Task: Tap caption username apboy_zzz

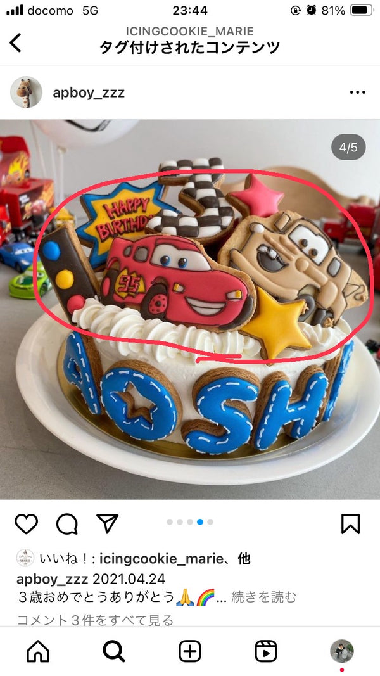Action: (52, 578)
